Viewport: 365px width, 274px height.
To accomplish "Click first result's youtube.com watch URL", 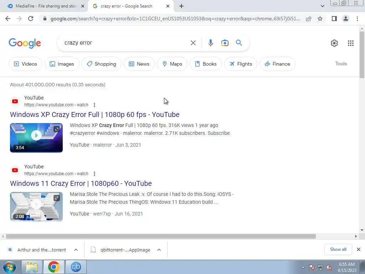I will click(56, 105).
